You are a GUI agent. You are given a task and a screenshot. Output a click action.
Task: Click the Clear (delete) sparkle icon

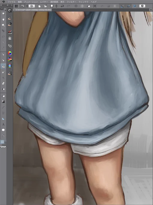click(76, 6)
